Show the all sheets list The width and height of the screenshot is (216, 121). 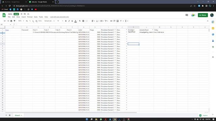point(10,115)
